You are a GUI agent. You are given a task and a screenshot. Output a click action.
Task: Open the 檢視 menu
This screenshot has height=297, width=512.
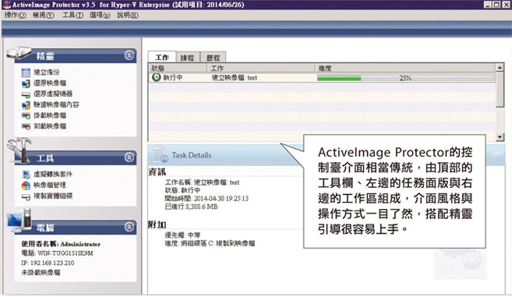pyautogui.click(x=44, y=15)
